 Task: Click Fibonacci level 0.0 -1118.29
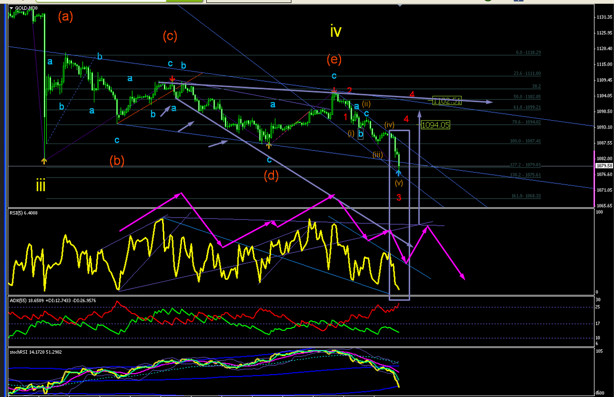pyautogui.click(x=528, y=53)
